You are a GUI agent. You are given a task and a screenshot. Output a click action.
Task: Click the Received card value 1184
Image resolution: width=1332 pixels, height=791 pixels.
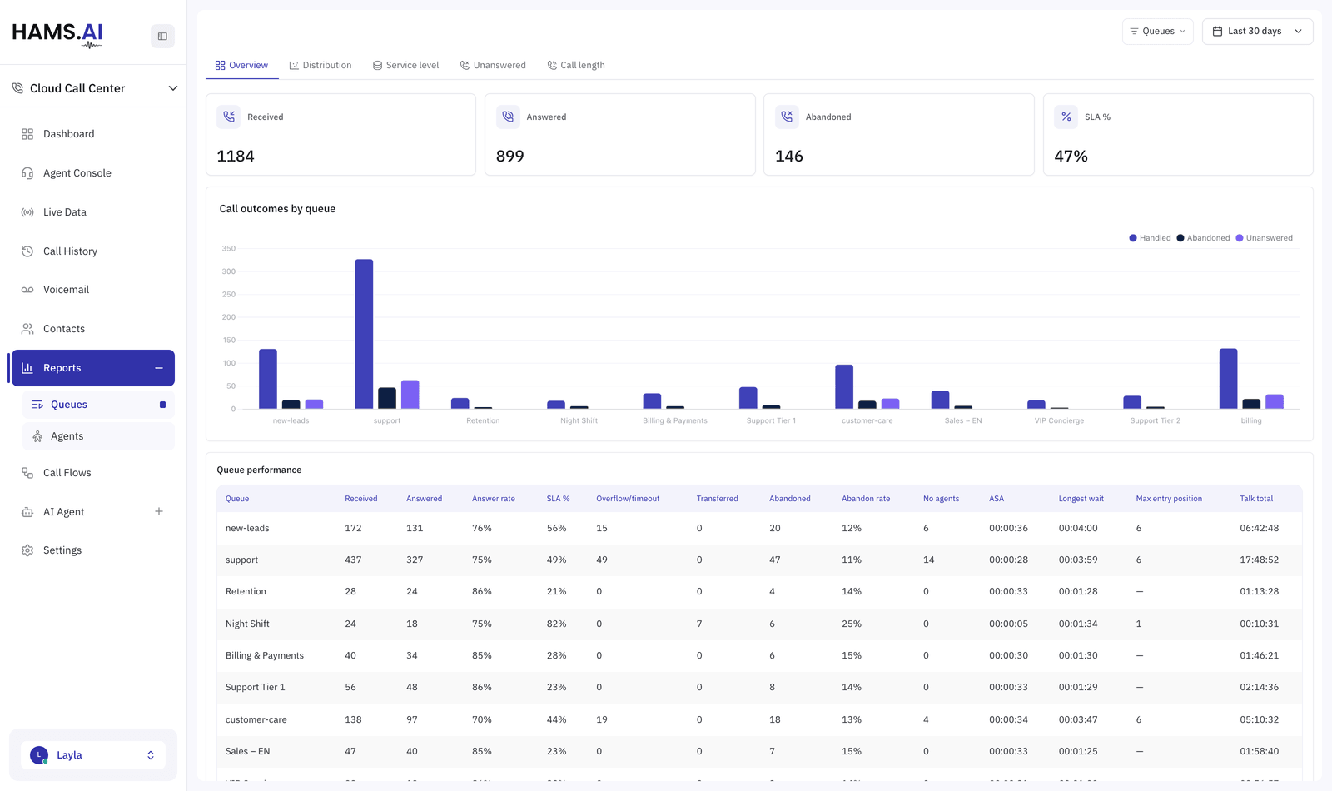coord(236,157)
